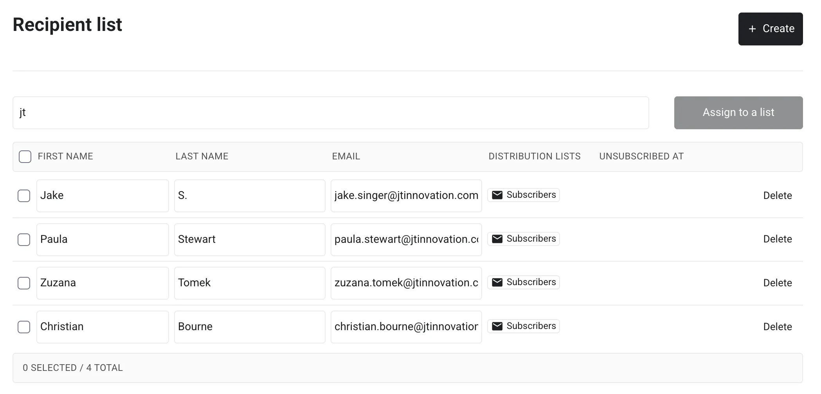The image size is (821, 394).
Task: Delete the Jake S. recipient
Action: pos(777,195)
